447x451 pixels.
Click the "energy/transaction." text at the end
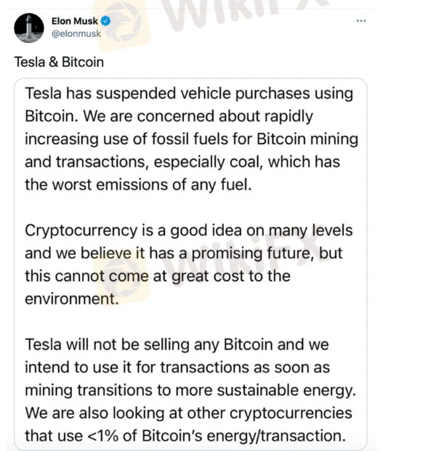point(286,436)
